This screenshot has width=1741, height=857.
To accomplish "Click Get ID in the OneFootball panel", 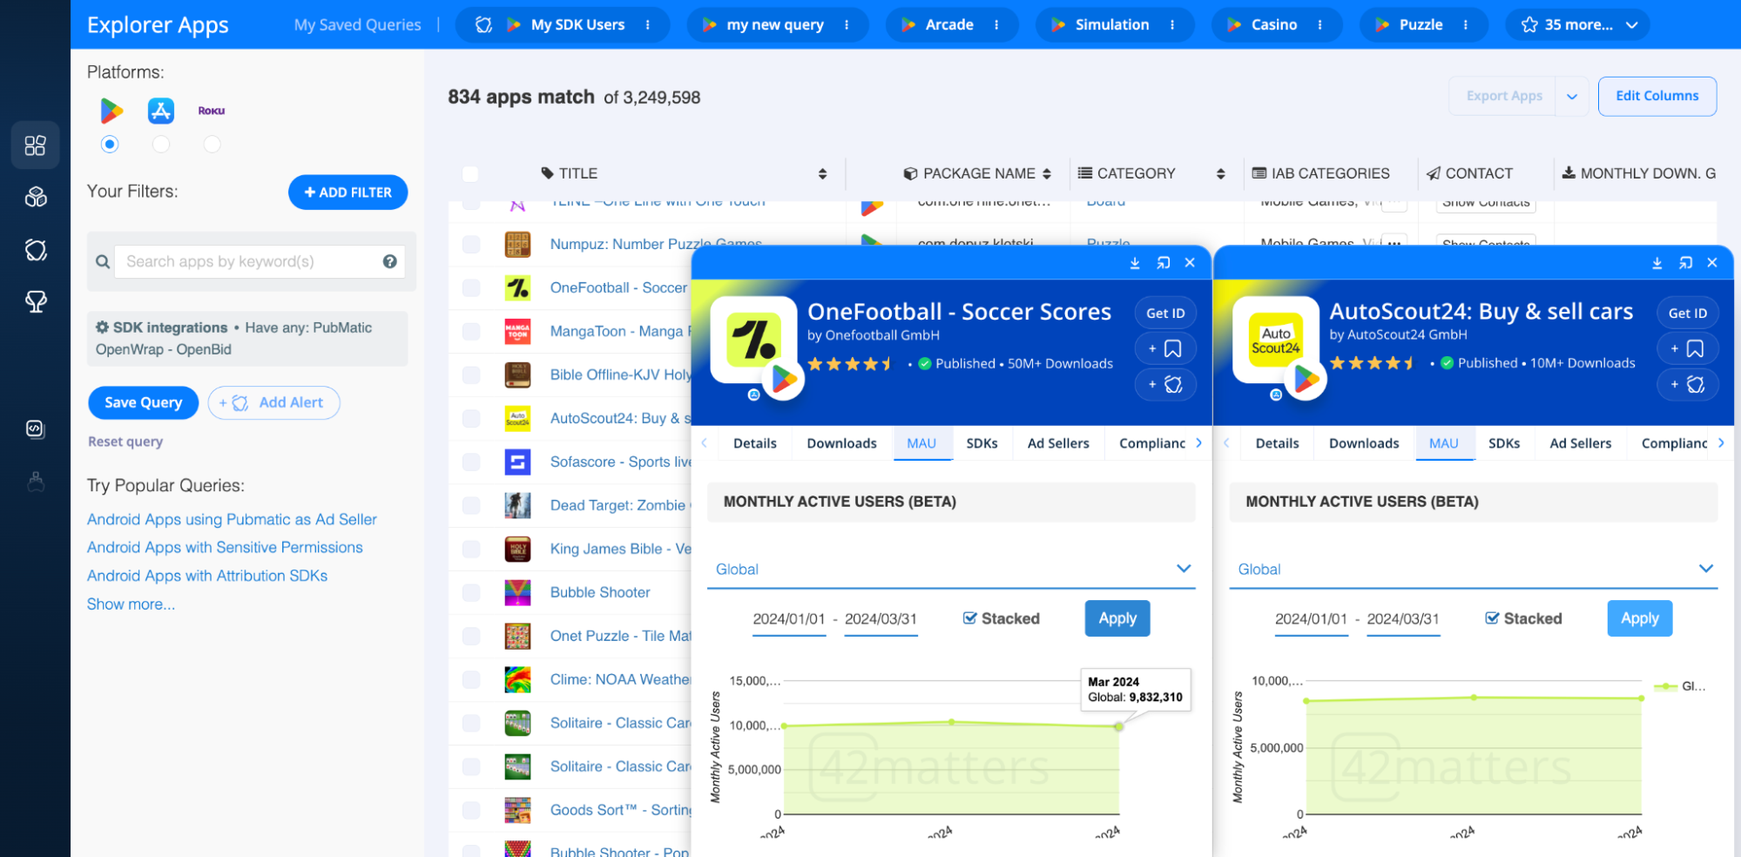I will (x=1165, y=314).
